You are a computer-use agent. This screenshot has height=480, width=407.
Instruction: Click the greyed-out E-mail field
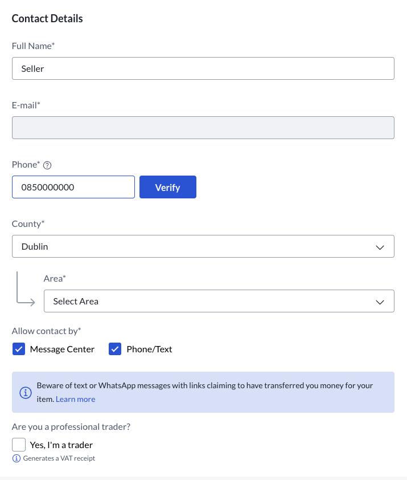[203, 128]
